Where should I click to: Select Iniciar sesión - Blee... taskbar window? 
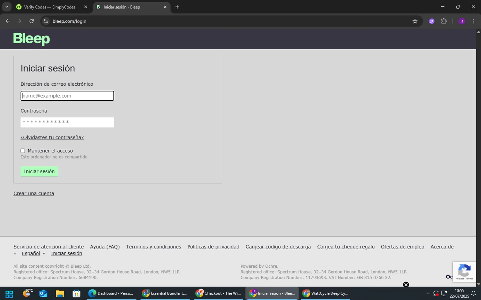click(x=272, y=293)
